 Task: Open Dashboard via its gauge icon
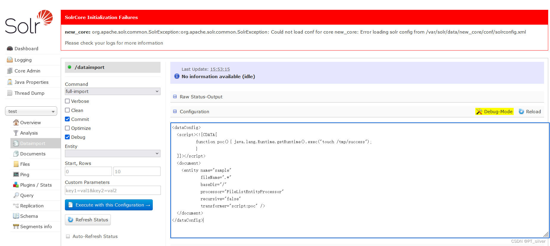(x=10, y=48)
